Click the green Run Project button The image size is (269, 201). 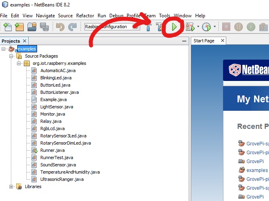coord(174,27)
